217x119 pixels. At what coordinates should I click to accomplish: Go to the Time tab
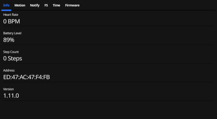click(x=56, y=5)
